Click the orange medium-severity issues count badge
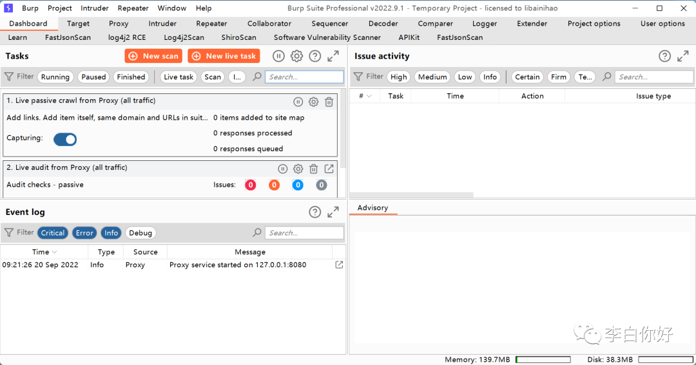Viewport: 696px width, 365px height. coord(275,185)
